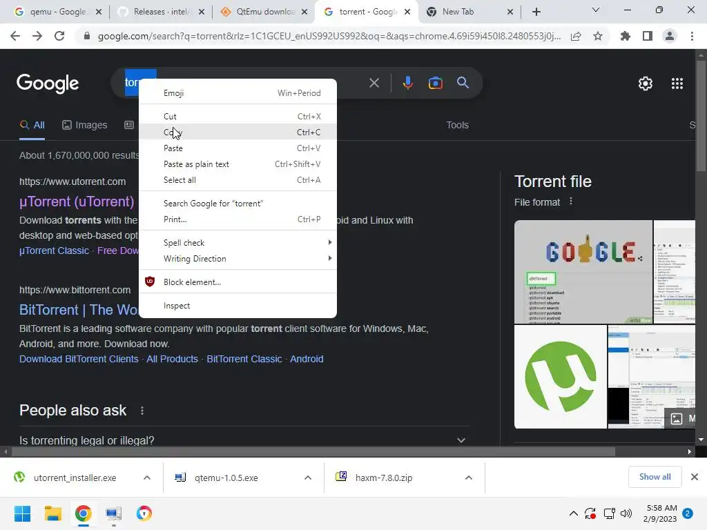Click the browser back arrow
This screenshot has height=530, width=707.
click(15, 36)
